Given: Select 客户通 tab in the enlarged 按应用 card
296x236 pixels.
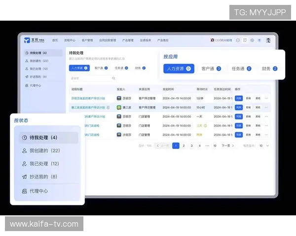Looking at the screenshot, I should [211, 69].
